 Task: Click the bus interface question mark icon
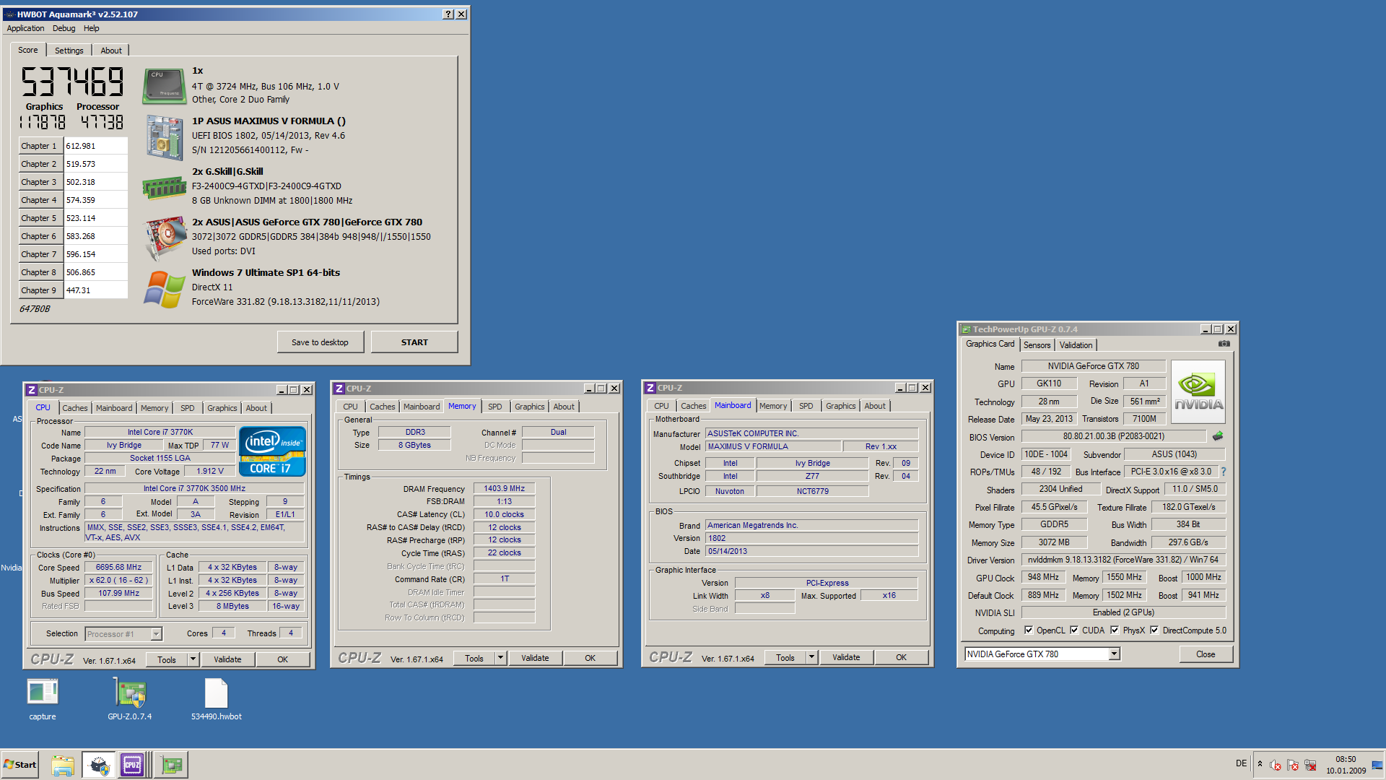click(1224, 472)
